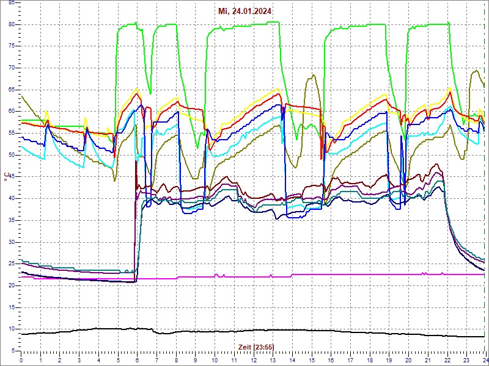
Task: Select the y-axis value 75
Action: pyautogui.click(x=12, y=46)
